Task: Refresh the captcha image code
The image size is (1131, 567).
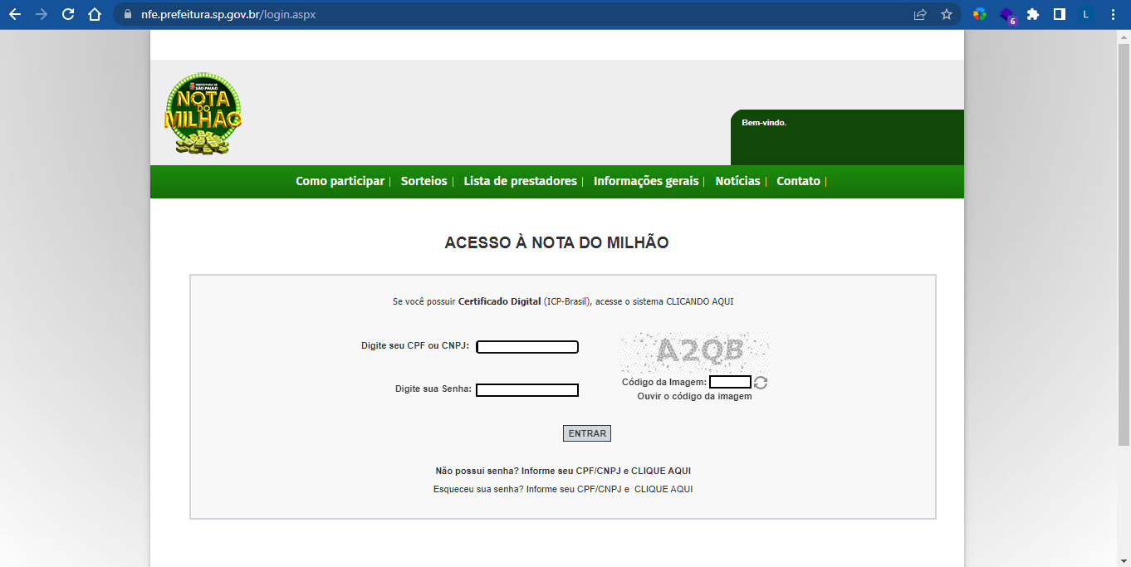Action: [x=761, y=383]
